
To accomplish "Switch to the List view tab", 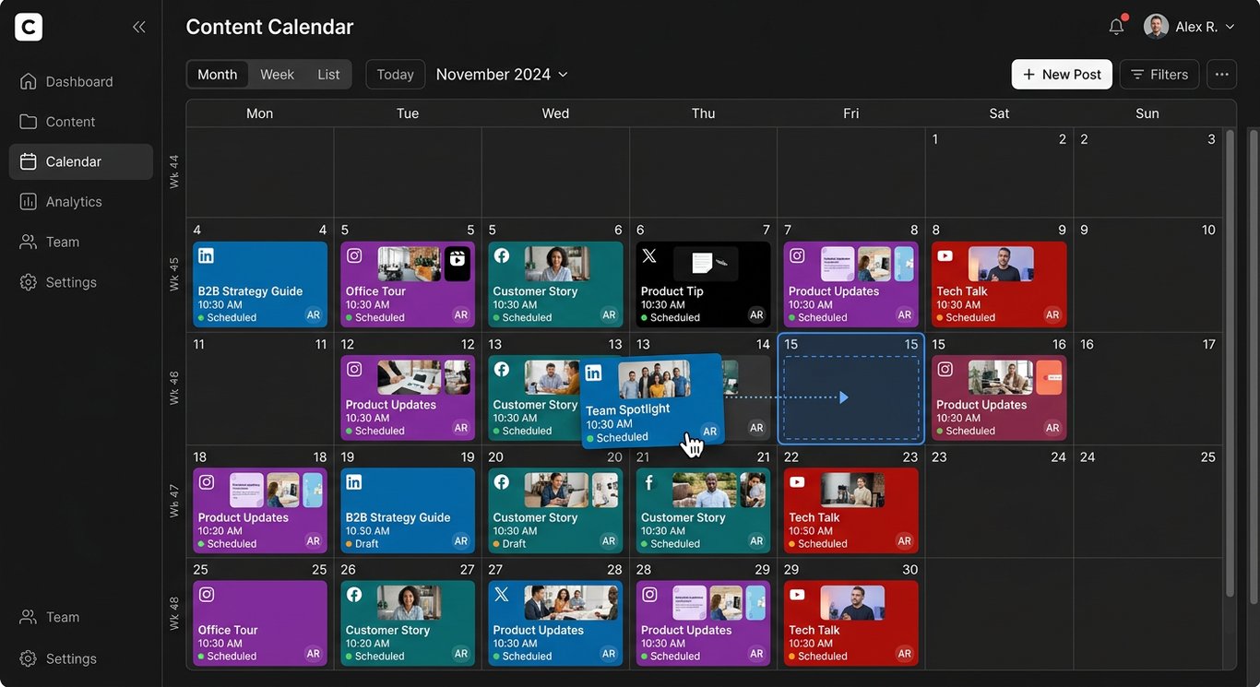I will point(329,74).
